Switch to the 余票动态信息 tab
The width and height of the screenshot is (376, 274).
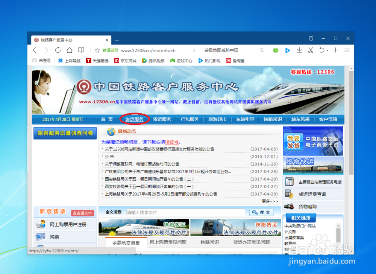point(126,242)
